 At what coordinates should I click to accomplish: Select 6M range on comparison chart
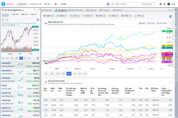[x=69, y=74]
